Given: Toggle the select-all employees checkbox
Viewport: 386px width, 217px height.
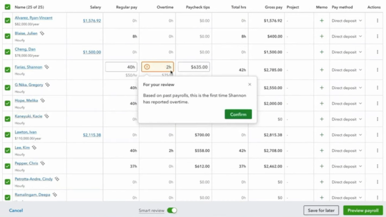Looking at the screenshot, I should pyautogui.click(x=8, y=7).
